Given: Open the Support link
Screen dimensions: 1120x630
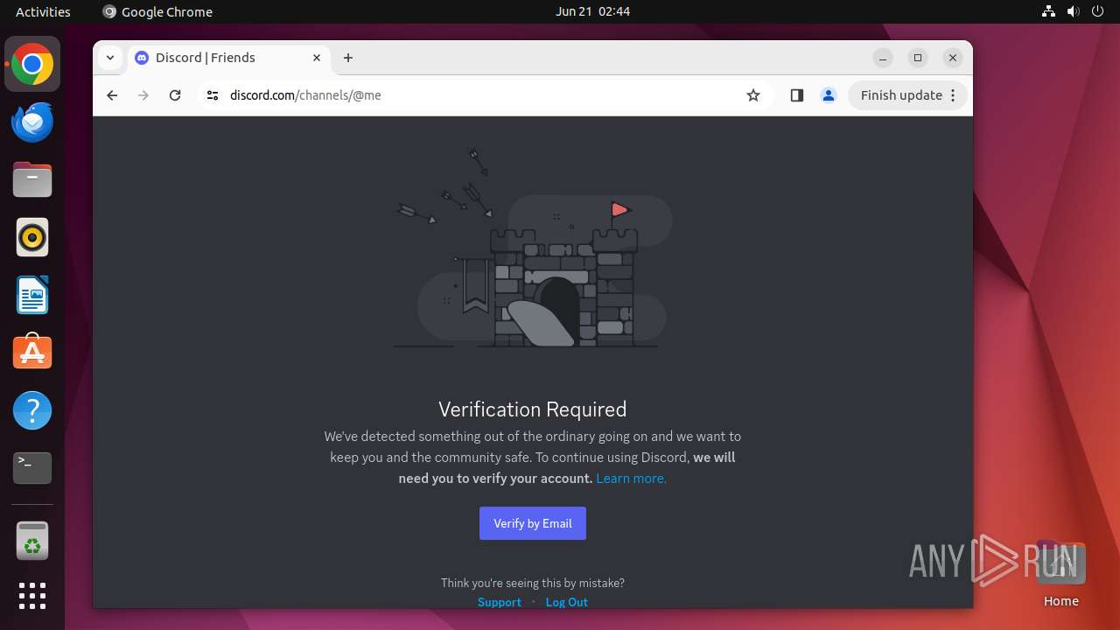Looking at the screenshot, I should (499, 602).
